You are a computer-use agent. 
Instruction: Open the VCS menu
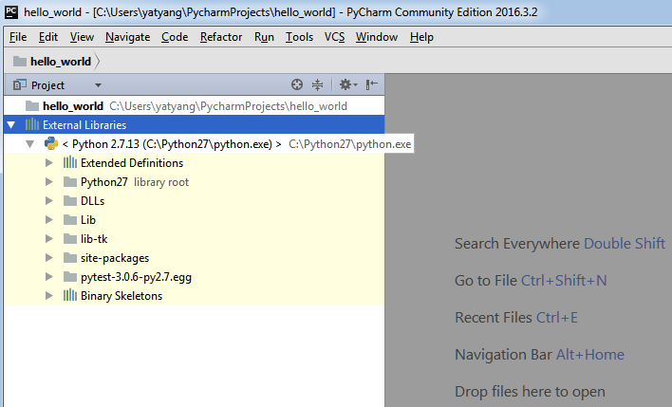(334, 37)
